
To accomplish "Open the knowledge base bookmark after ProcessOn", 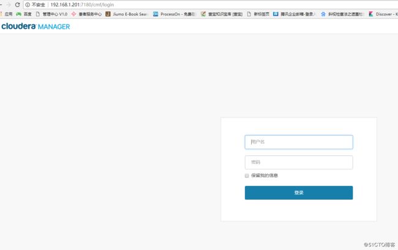I will [222, 14].
